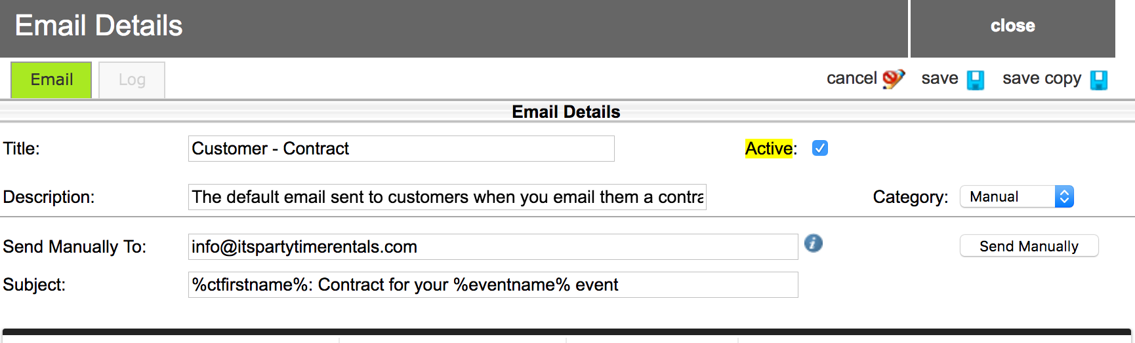Open the Log tab

(132, 80)
